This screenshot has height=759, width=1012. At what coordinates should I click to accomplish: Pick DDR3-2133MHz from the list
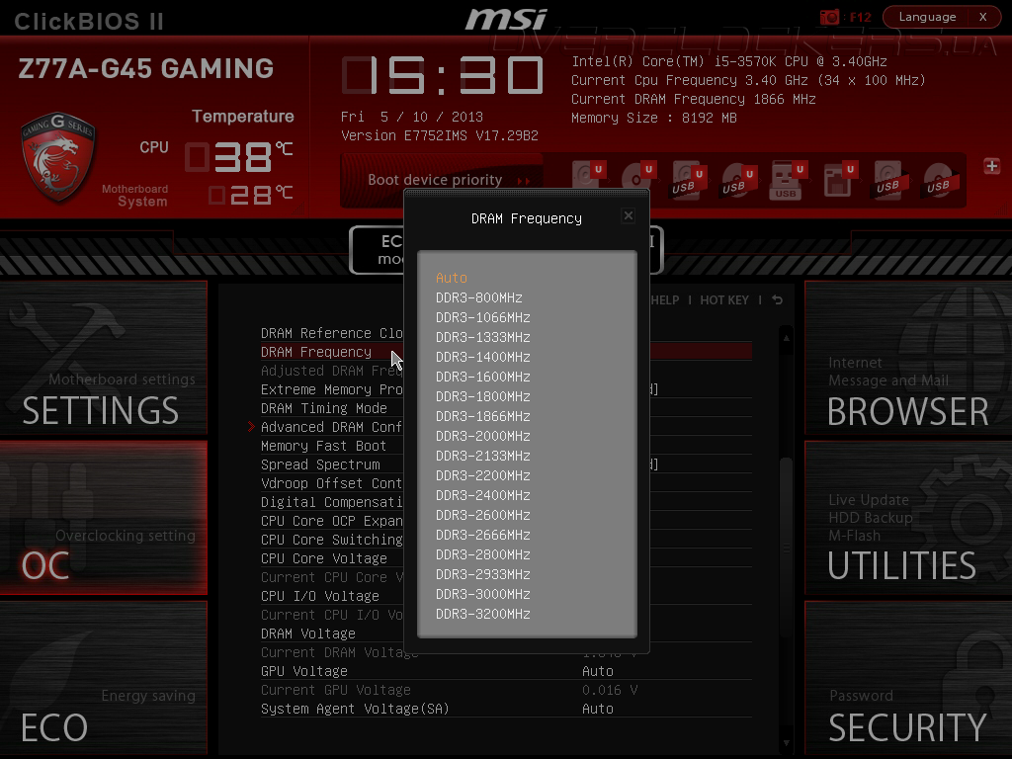tap(482, 456)
